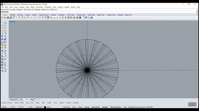Image resolution: width=199 pixels, height=111 pixels.
Task: Enable the Perp osnap checkbox
Action: (x=35, y=103)
